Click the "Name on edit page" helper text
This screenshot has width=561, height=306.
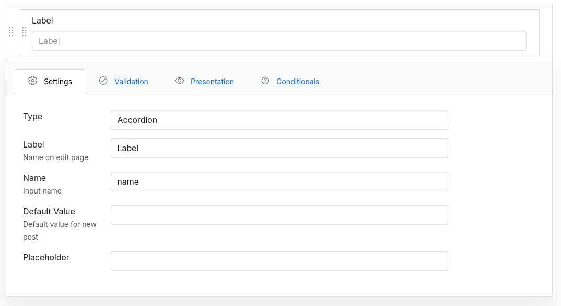pyautogui.click(x=55, y=157)
